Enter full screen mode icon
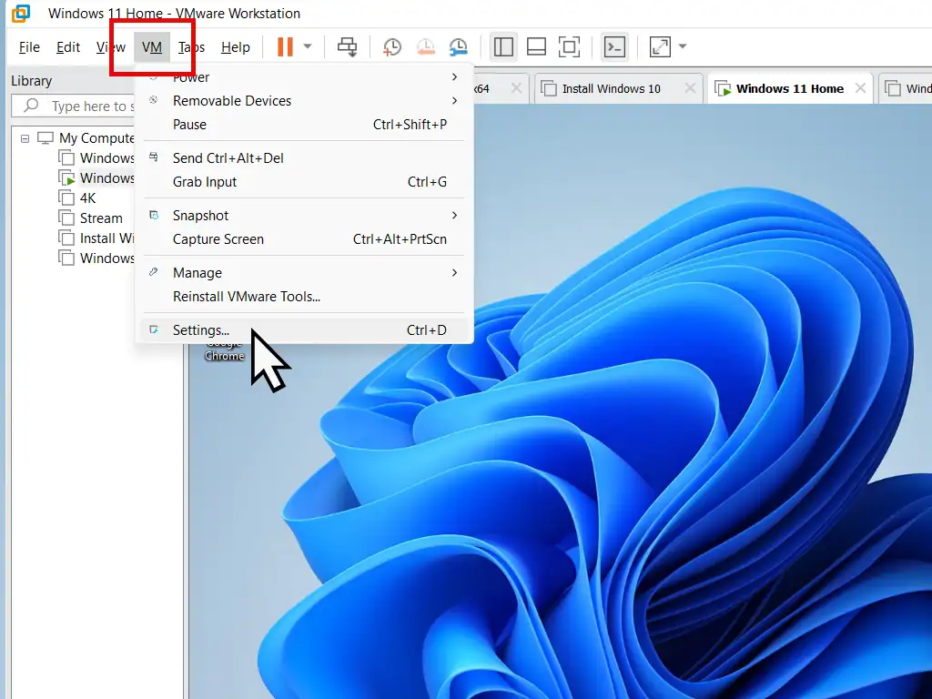Screen dimensions: 932x699 (x=570, y=46)
